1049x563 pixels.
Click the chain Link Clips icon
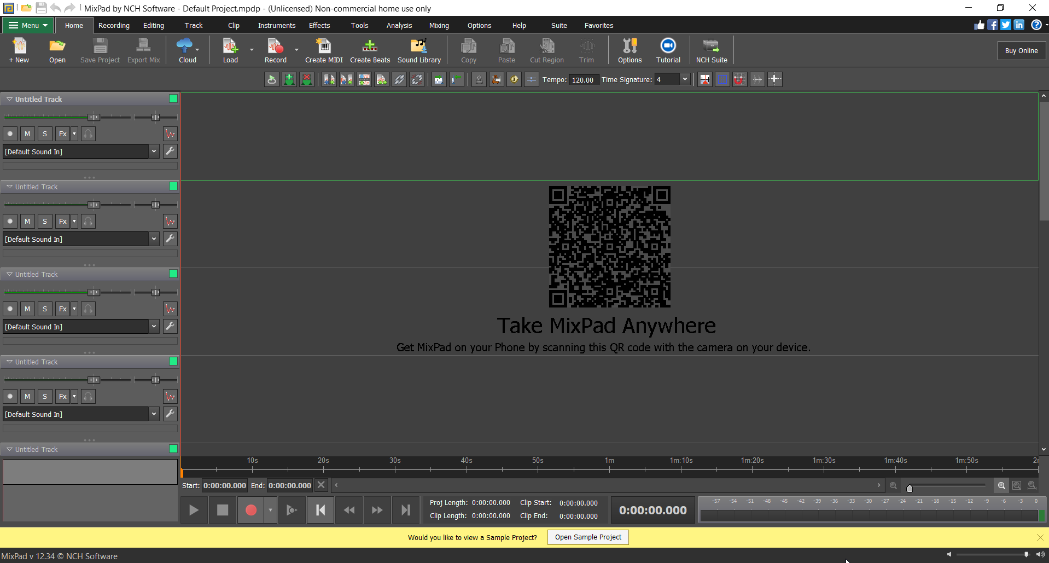click(399, 79)
